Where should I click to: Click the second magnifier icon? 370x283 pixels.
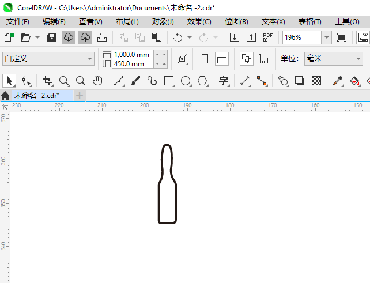click(x=81, y=81)
